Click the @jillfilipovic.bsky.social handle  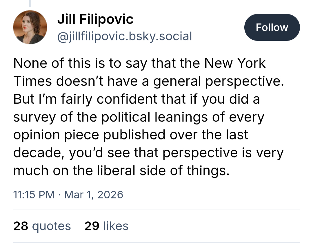click(125, 36)
